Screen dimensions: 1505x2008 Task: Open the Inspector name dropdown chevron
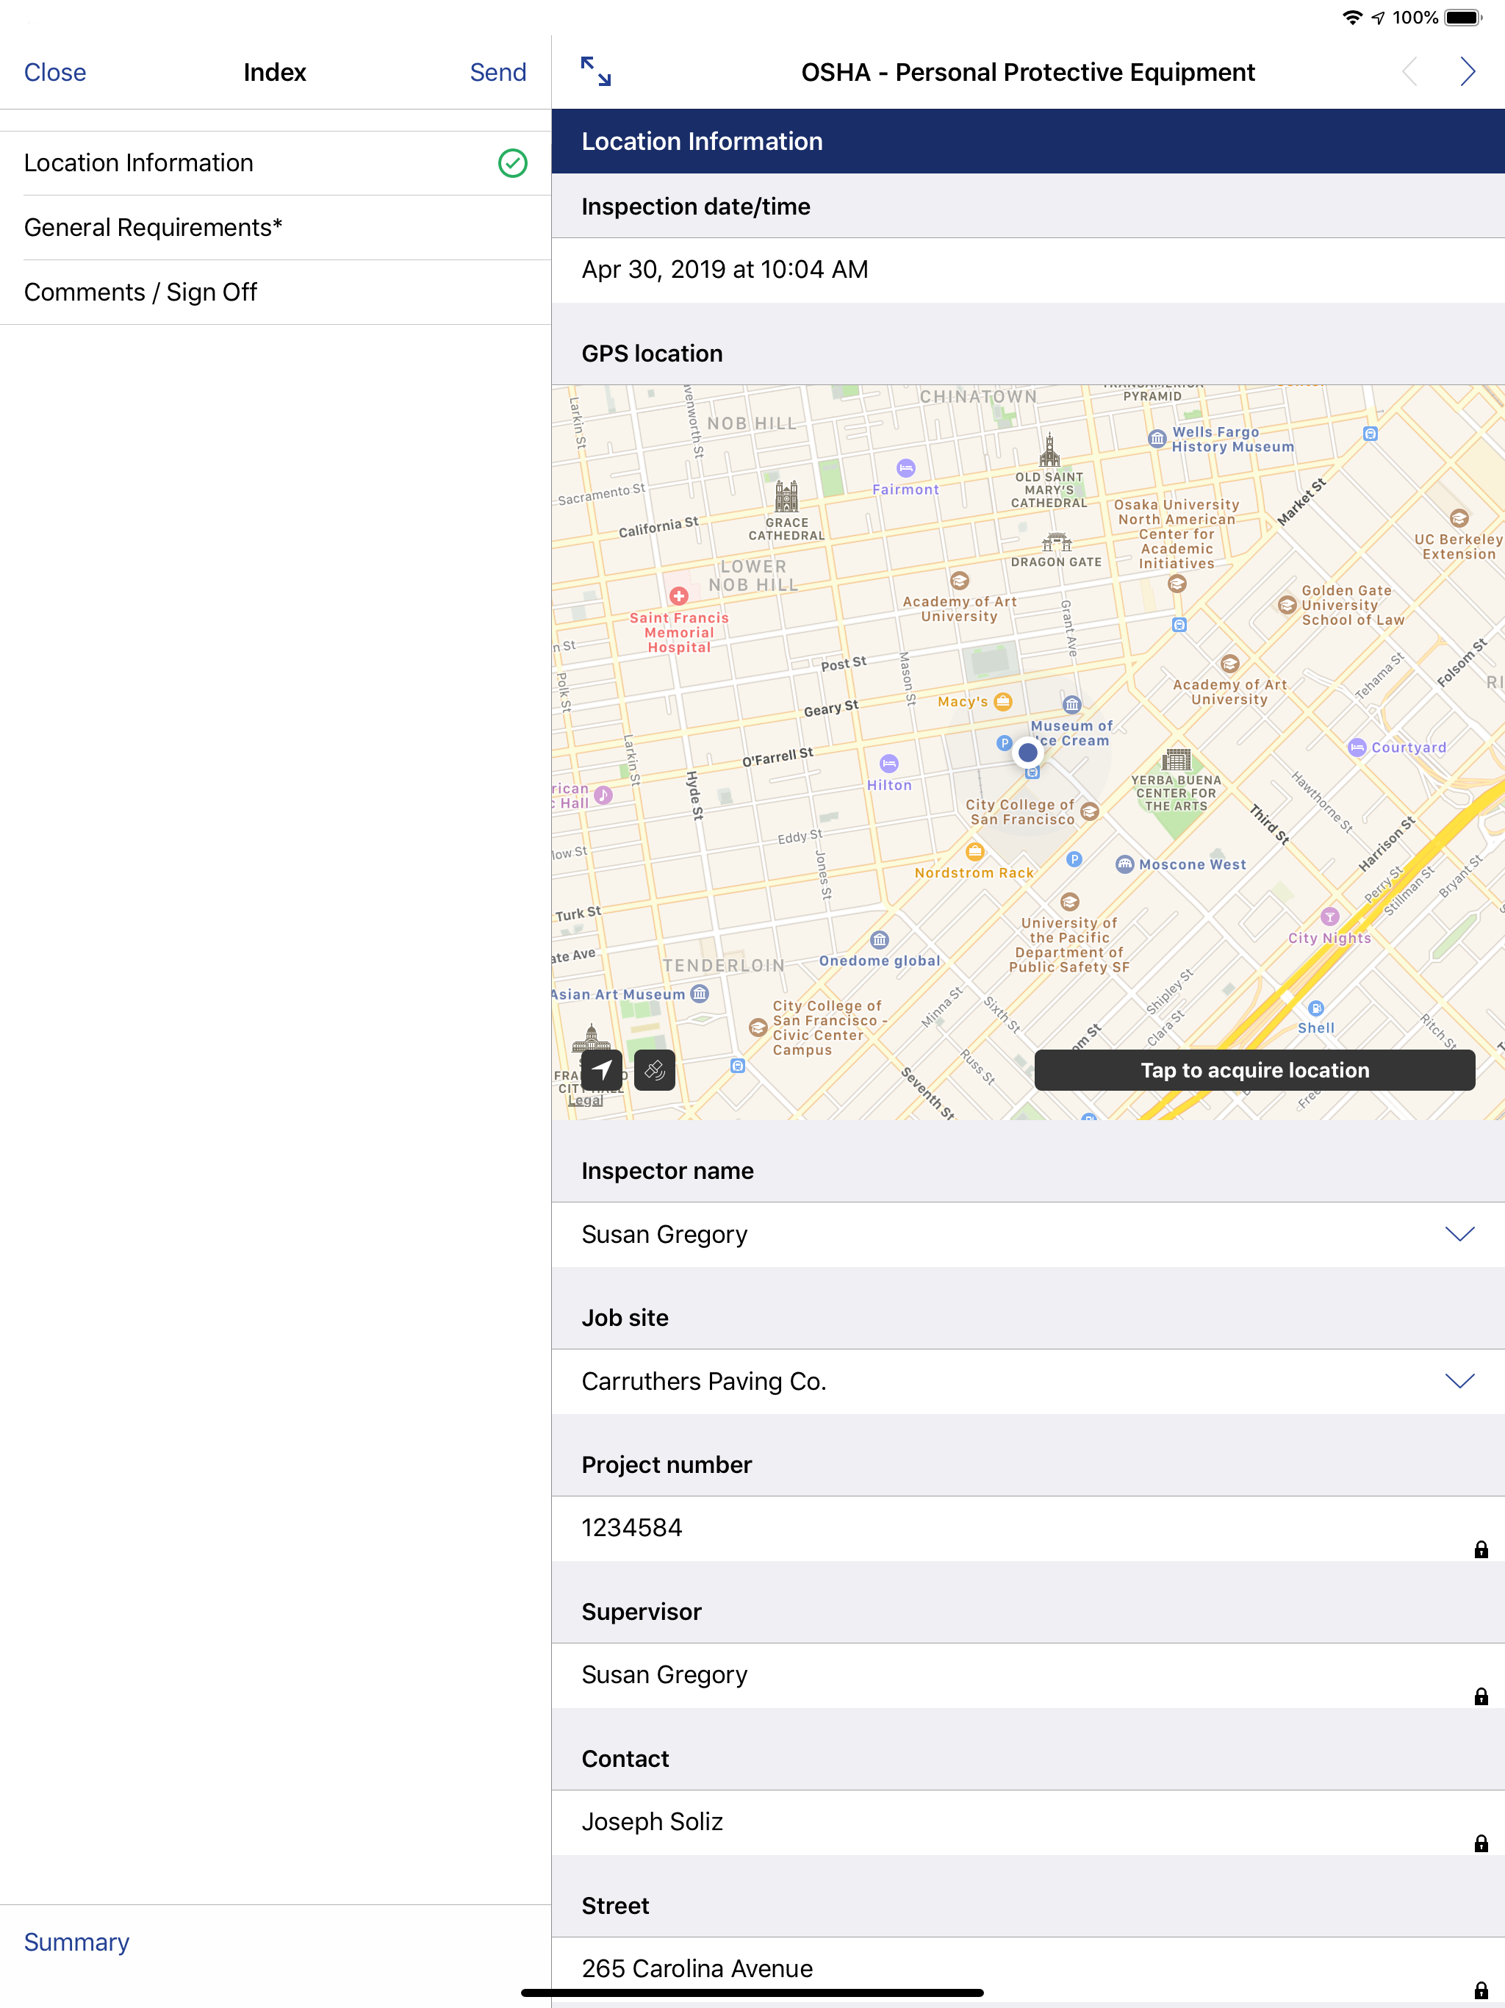[1459, 1235]
